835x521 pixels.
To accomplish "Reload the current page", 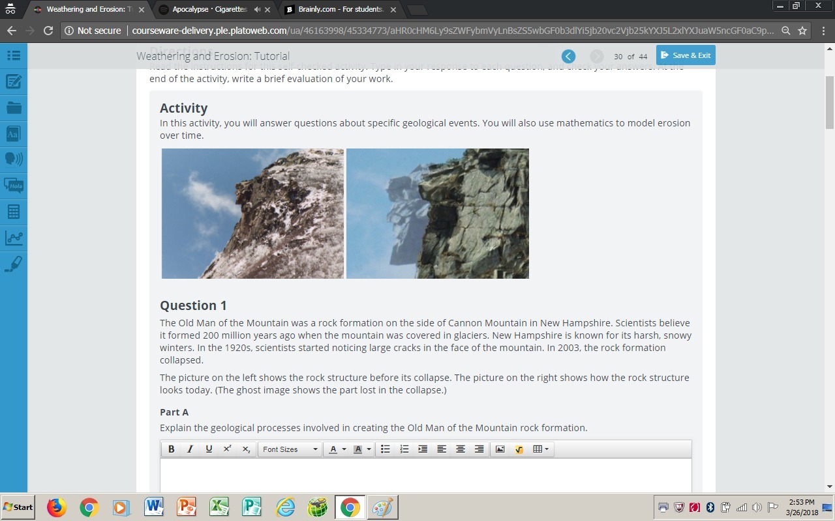I will 48,31.
